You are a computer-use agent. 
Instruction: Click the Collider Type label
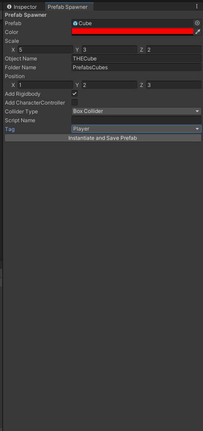pyautogui.click(x=22, y=112)
